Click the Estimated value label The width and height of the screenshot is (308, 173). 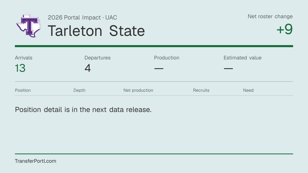(243, 58)
